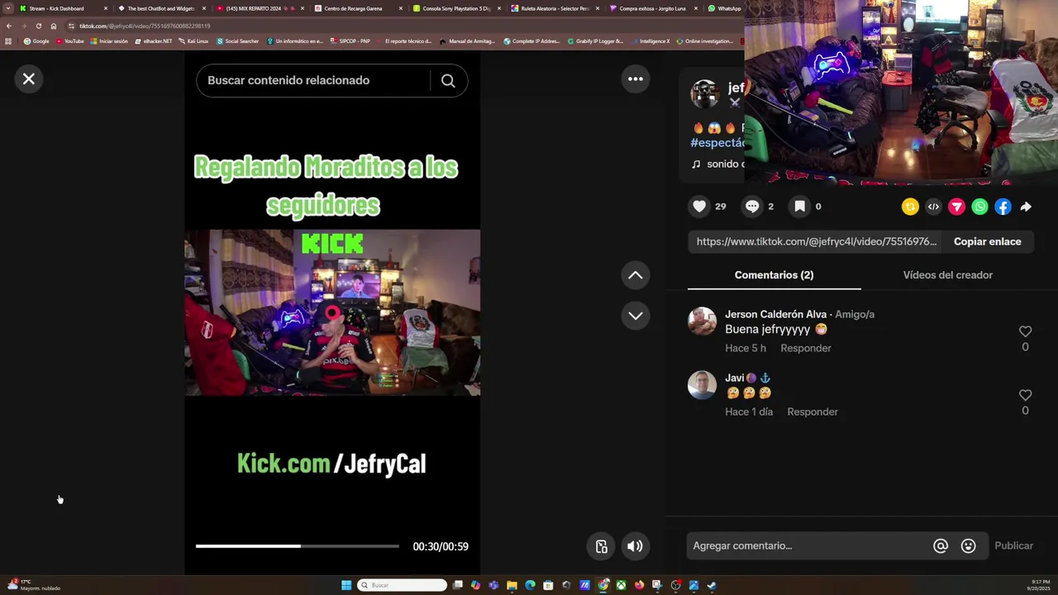Click the yellow repost icon
This screenshot has height=595, width=1058.
coord(910,207)
